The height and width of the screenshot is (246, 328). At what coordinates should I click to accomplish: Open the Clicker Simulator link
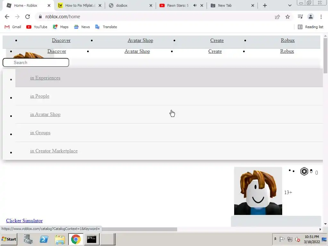24,221
